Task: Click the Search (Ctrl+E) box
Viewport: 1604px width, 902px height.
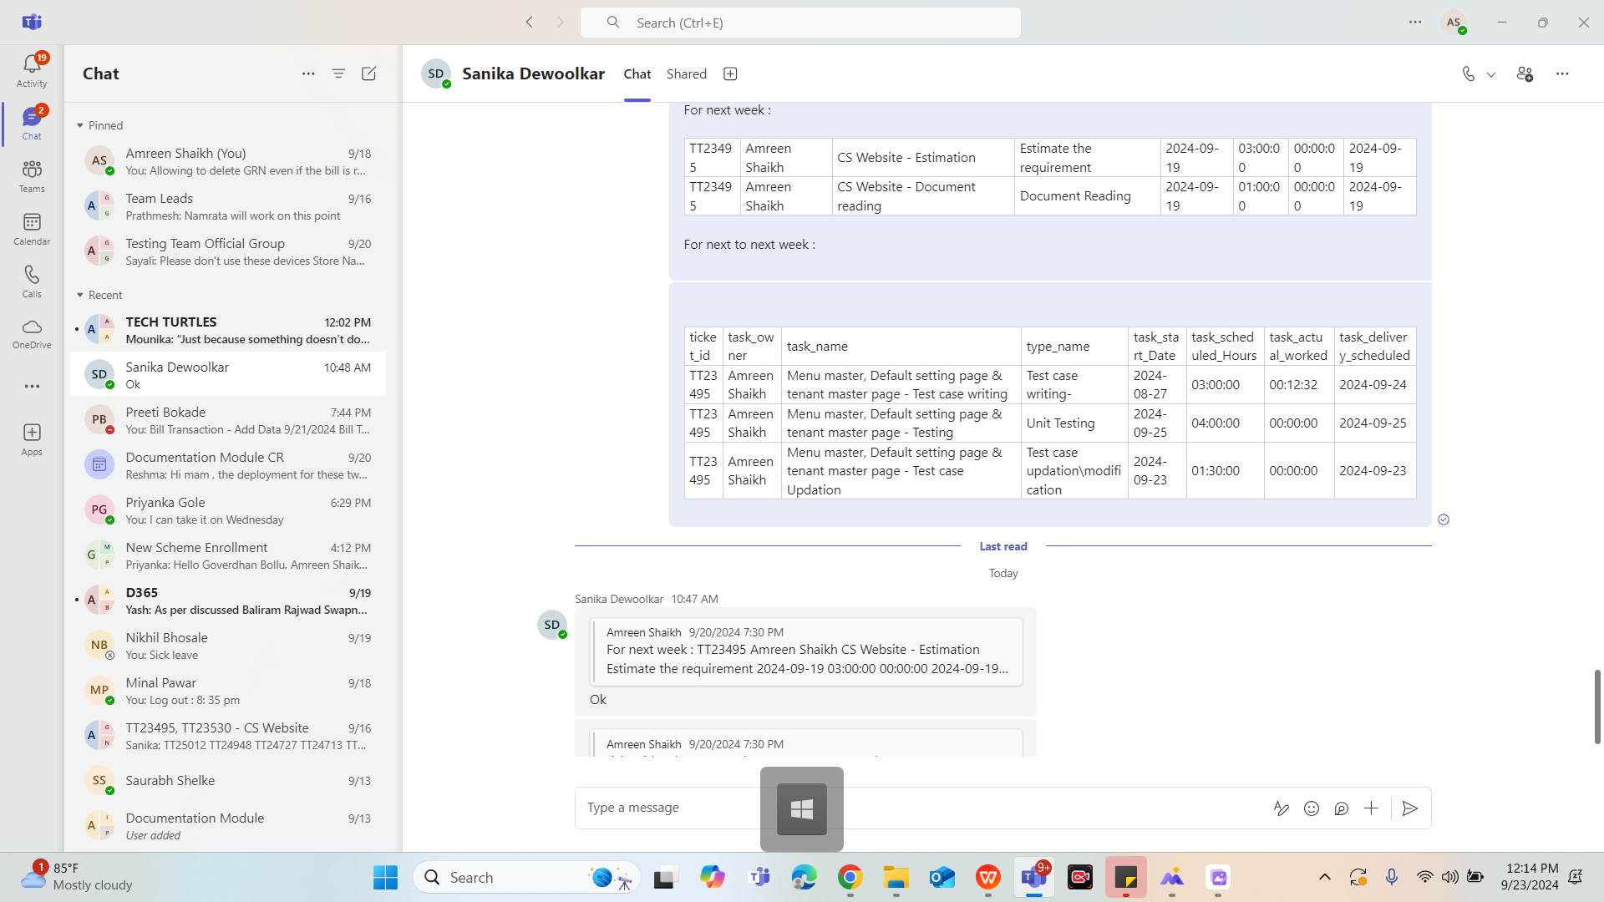Action: [800, 23]
